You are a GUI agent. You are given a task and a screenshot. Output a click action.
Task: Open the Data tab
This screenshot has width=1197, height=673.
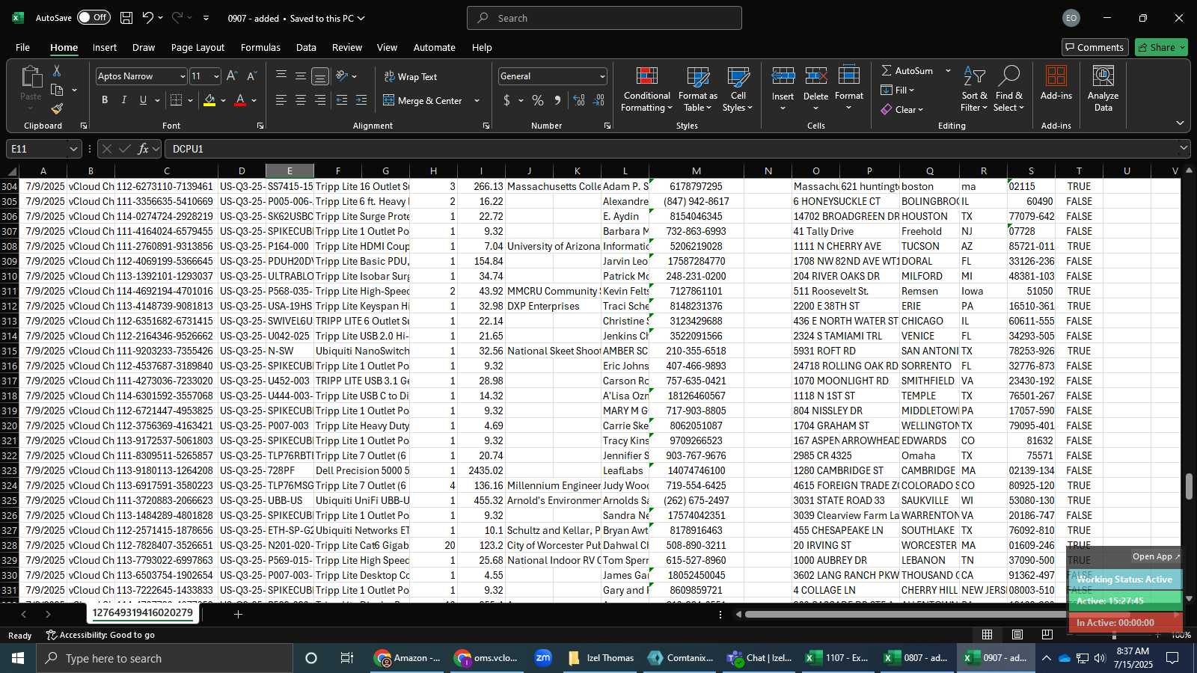pos(306,47)
